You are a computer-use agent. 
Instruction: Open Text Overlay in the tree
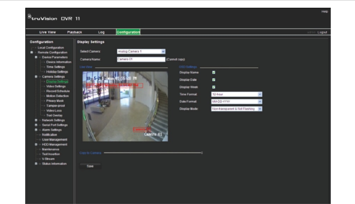click(54, 115)
